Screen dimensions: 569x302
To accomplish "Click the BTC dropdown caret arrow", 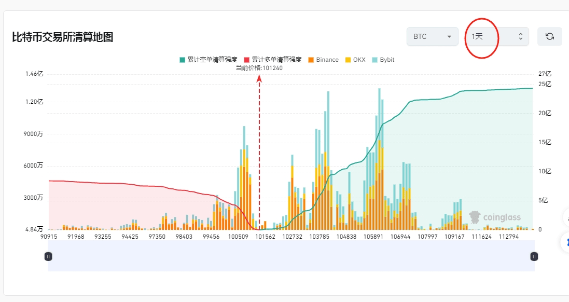I will (x=449, y=37).
